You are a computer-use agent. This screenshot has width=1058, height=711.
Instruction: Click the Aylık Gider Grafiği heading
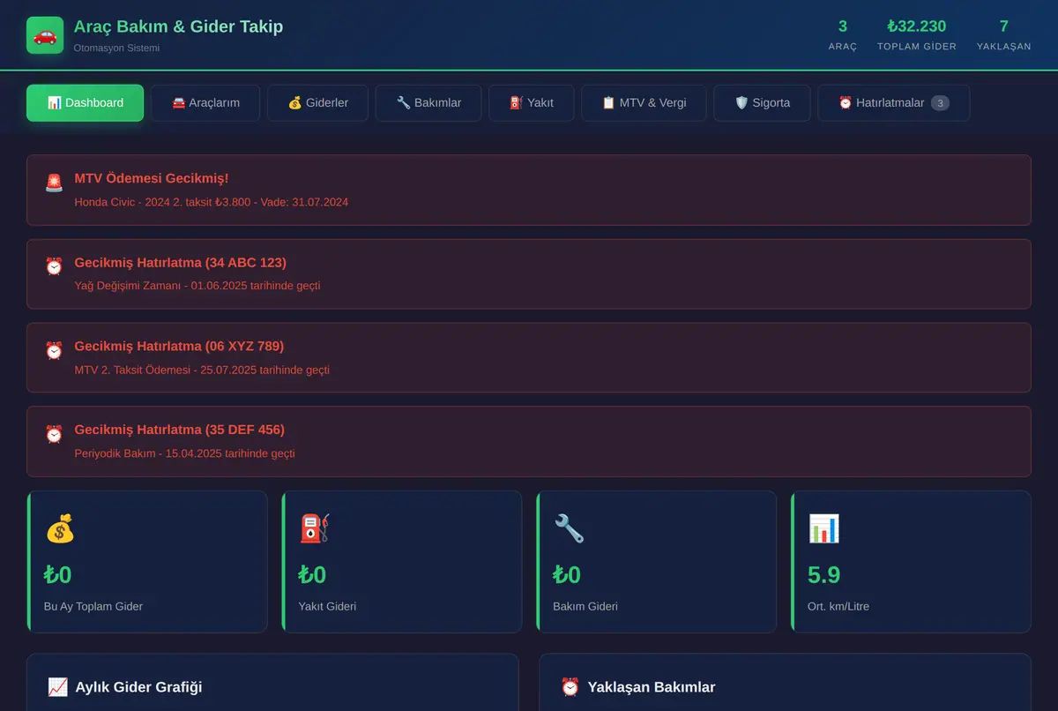click(139, 687)
